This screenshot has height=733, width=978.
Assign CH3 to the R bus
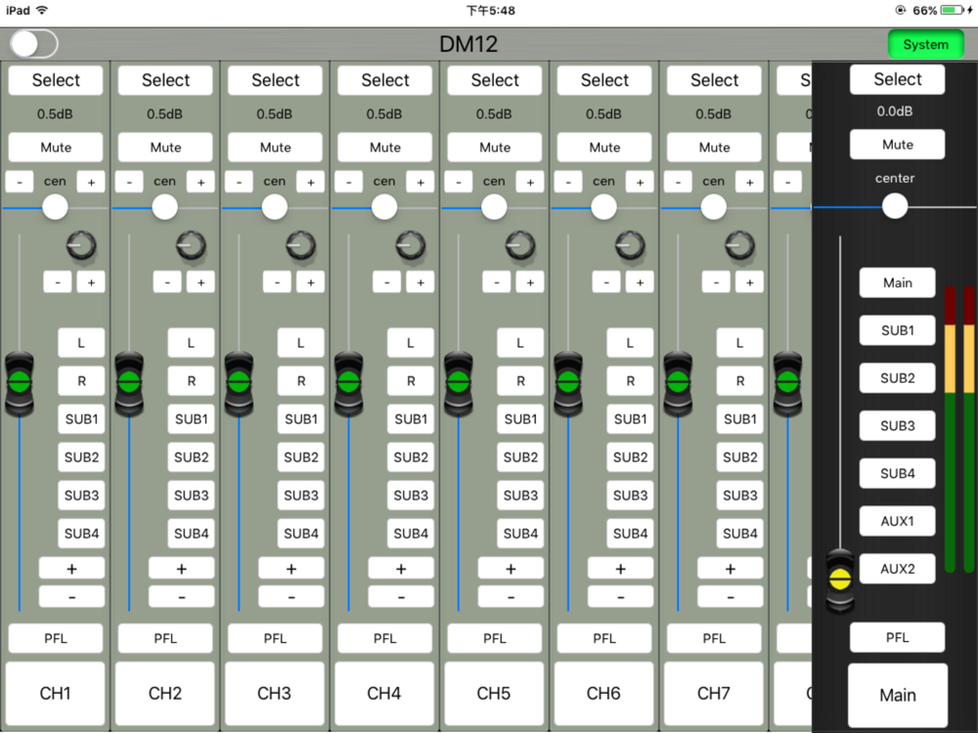300,381
